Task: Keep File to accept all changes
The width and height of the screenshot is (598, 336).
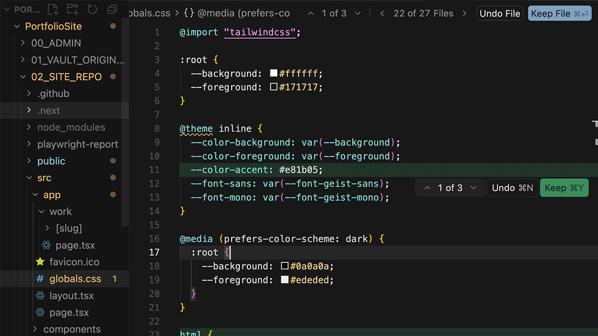Action: pos(559,13)
